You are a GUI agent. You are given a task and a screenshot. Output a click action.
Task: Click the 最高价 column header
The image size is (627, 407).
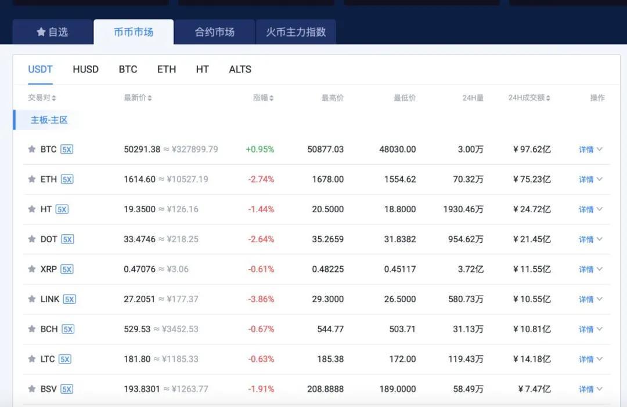[x=333, y=98]
